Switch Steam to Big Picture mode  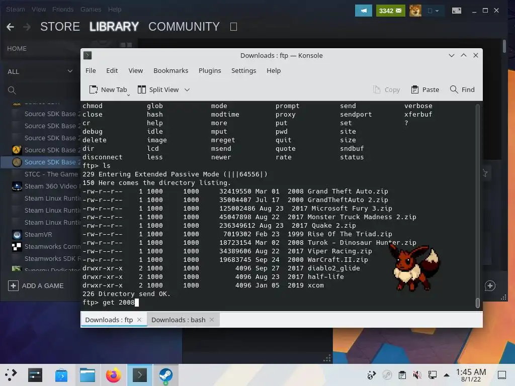pyautogui.click(x=457, y=11)
